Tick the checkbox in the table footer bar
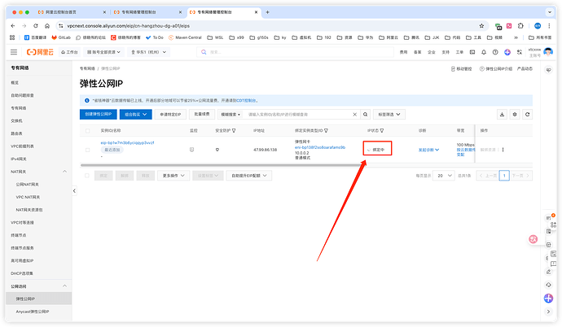The height and width of the screenshot is (327, 562). coord(88,175)
